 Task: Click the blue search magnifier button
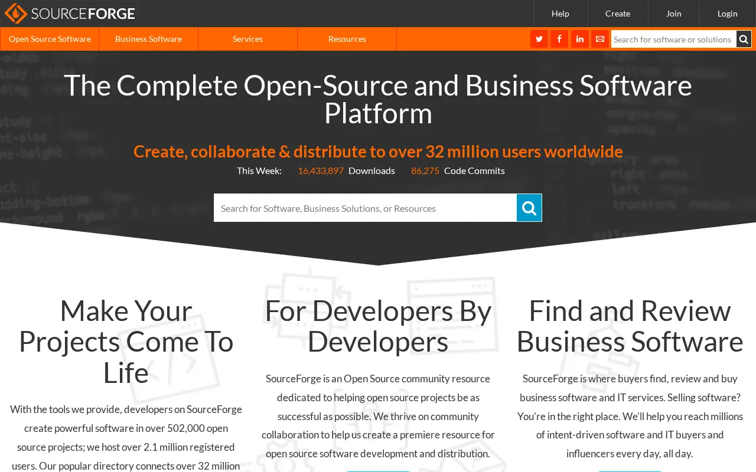(x=529, y=208)
